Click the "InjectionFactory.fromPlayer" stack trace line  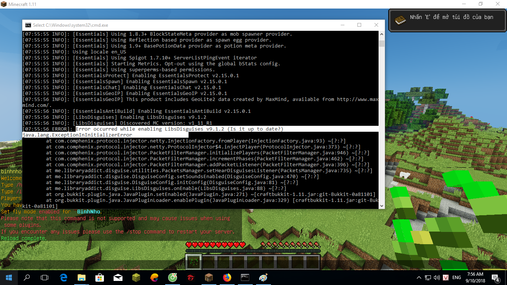pos(196,141)
